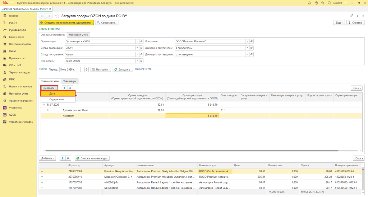This screenshot has height=197, width=368.
Task: Open Договор с покупателем dropdown
Action: [247, 48]
